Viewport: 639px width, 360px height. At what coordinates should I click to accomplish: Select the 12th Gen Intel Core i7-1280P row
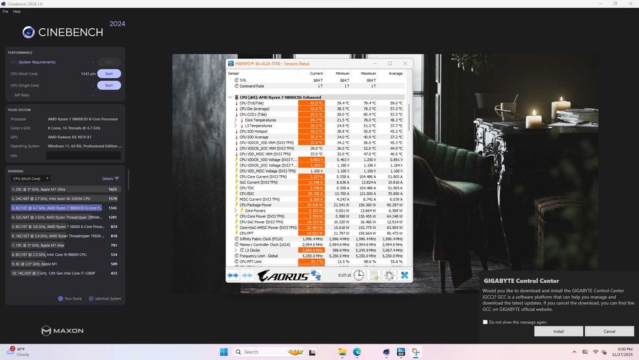pyautogui.click(x=65, y=273)
